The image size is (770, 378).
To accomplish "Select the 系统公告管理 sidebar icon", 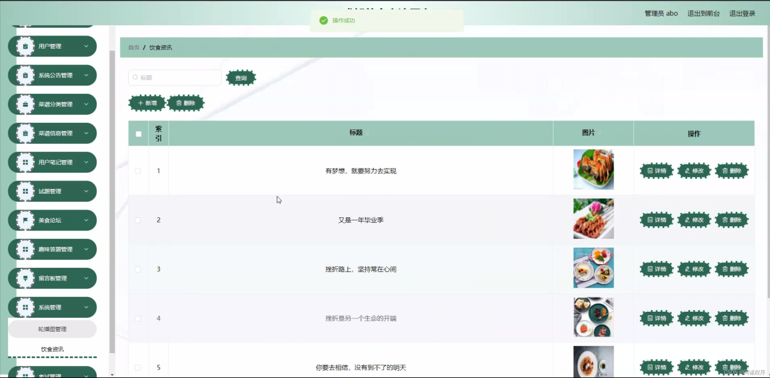I will point(25,75).
